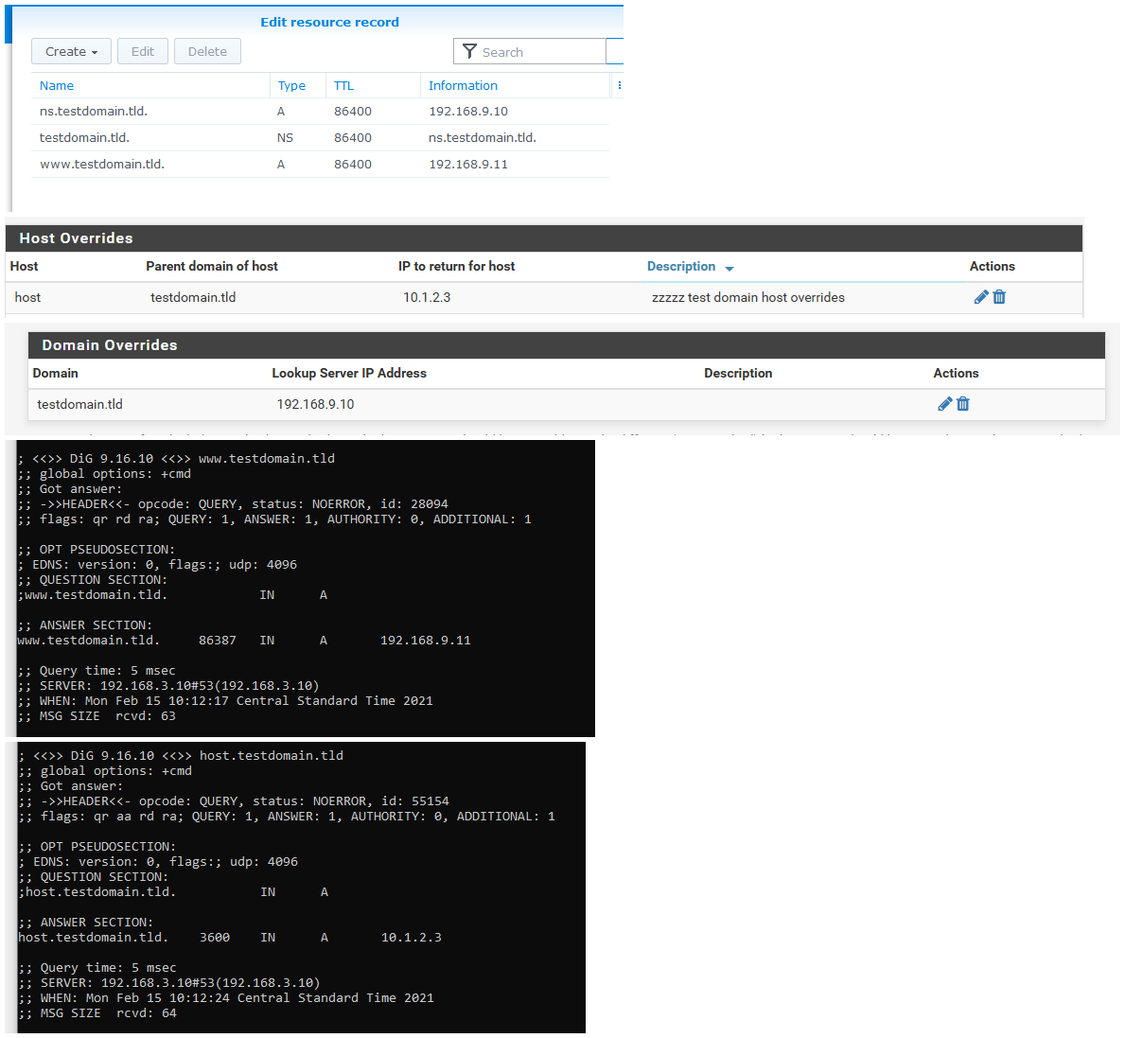The image size is (1125, 1038).
Task: Click the 'id: 55154' header line
Action: [234, 800]
